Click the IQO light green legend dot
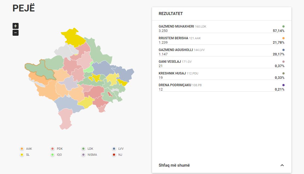Viewport: 304px width, 174px height. pyautogui.click(x=52, y=155)
